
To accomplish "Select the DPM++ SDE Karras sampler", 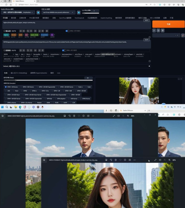I will [x=27, y=87].
